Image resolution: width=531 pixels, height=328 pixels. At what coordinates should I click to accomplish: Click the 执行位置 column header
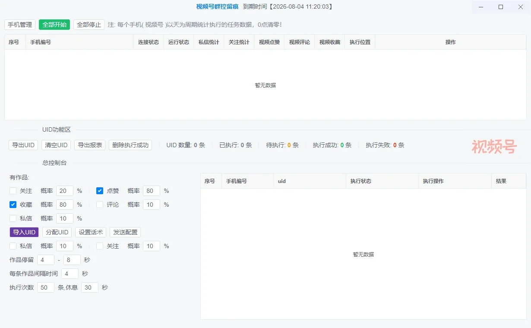[360, 42]
